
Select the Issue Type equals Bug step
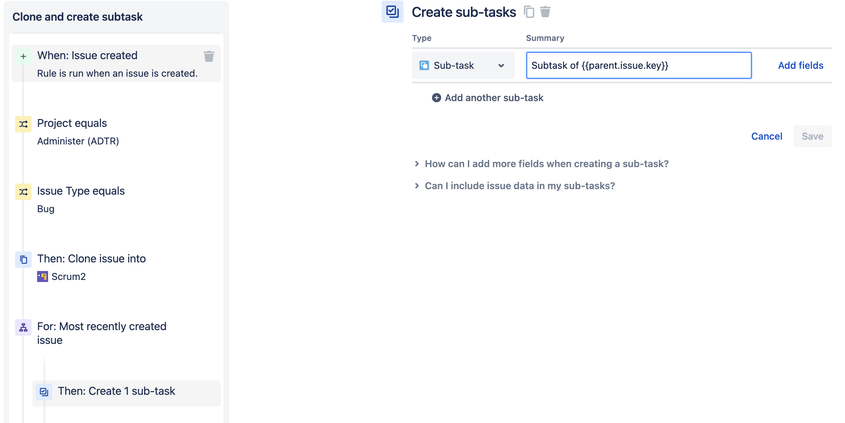pyautogui.click(x=81, y=191)
